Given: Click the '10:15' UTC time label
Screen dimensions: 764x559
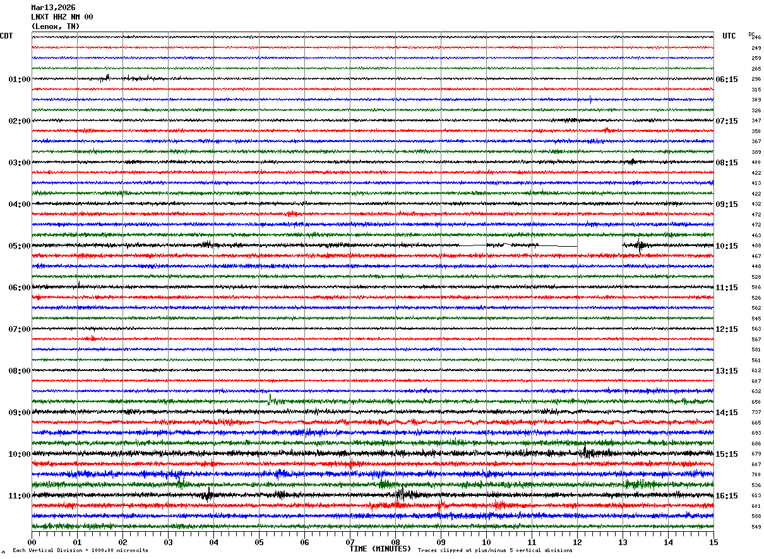Looking at the screenshot, I should click(726, 246).
